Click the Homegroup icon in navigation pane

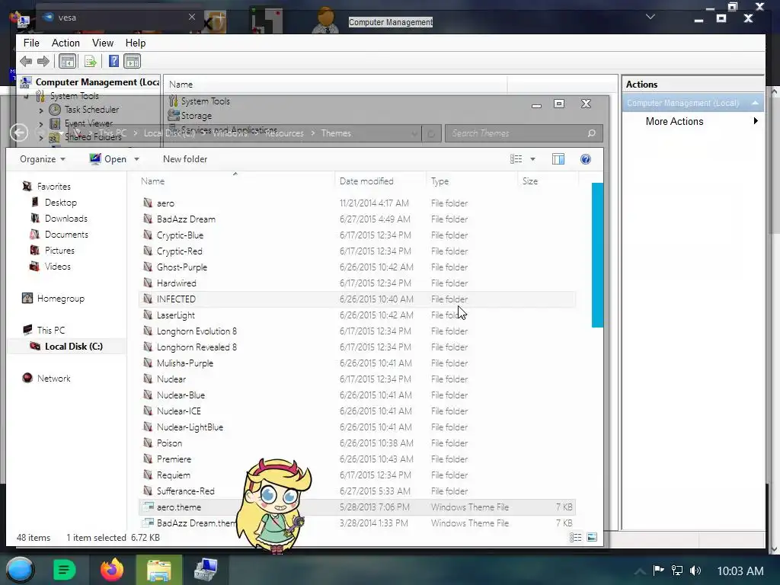[x=27, y=298]
